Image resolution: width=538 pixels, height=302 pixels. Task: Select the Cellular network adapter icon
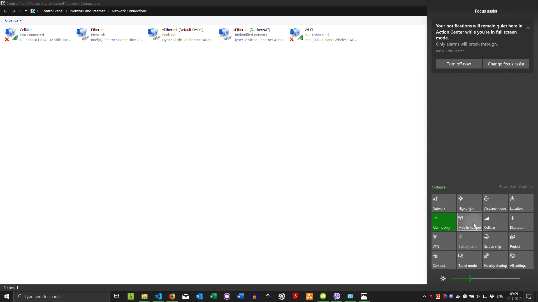click(11, 34)
